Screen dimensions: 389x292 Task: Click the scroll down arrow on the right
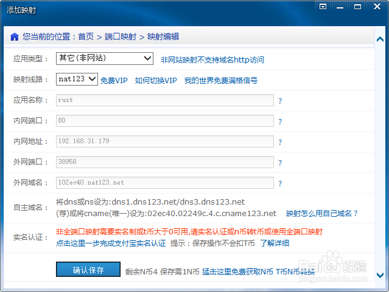click(x=380, y=275)
